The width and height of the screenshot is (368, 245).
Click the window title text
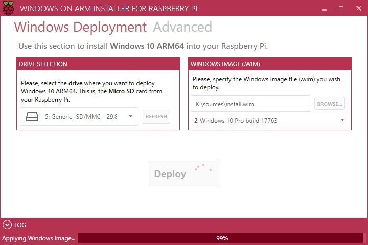(108, 9)
